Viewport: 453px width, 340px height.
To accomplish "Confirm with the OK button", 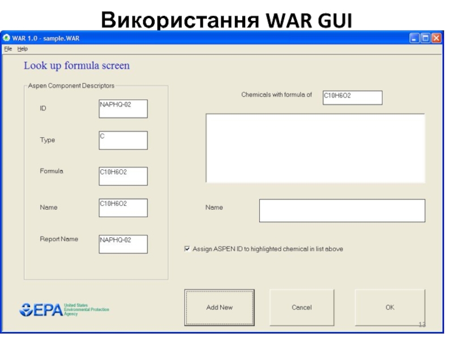I will (390, 308).
